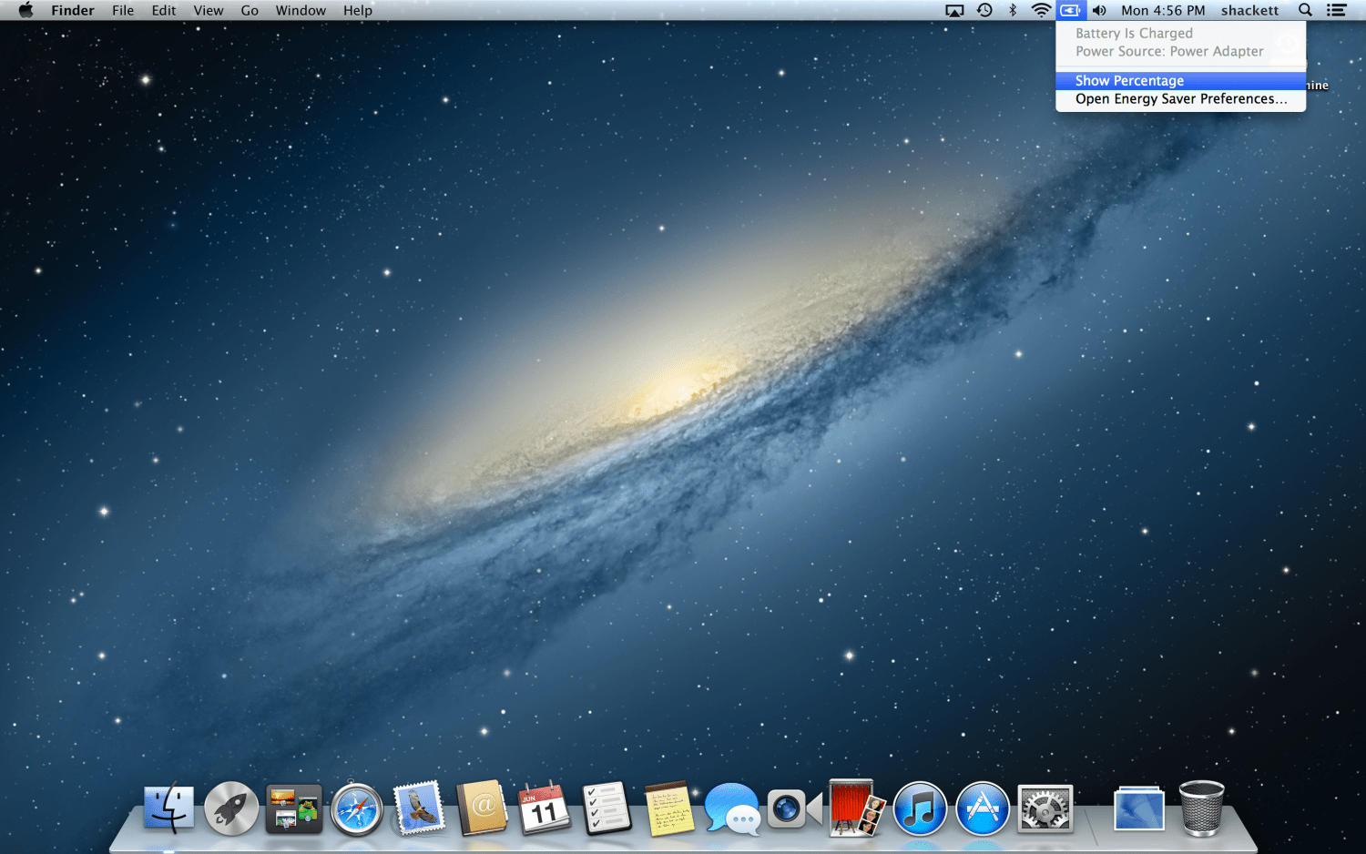This screenshot has height=854, width=1366.
Task: Open the Go menu
Action: (x=250, y=10)
